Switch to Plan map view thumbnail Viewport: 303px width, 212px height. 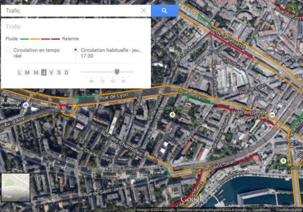[x=16, y=187]
